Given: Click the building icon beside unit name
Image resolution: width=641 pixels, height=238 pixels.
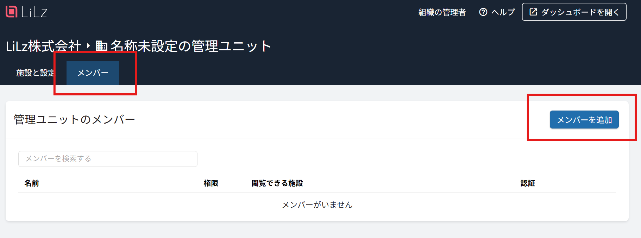Looking at the screenshot, I should point(101,46).
